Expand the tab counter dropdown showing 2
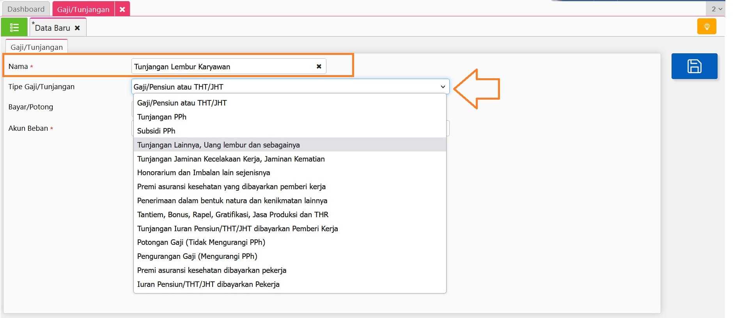The height and width of the screenshot is (318, 748). click(716, 9)
